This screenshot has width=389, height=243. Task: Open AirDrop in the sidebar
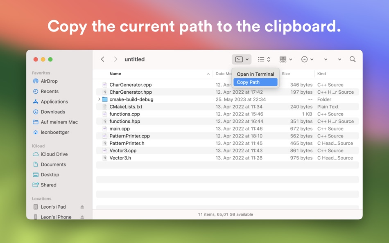[x=49, y=81]
